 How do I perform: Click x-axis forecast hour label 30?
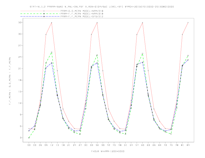pyautogui.click(x=86, y=145)
